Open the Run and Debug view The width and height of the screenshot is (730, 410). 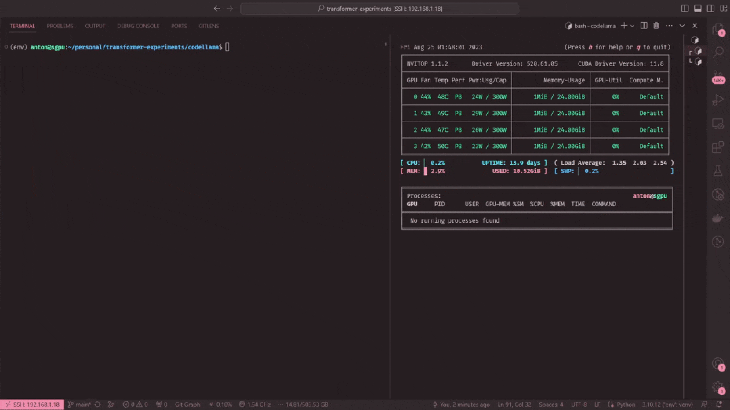tap(718, 101)
